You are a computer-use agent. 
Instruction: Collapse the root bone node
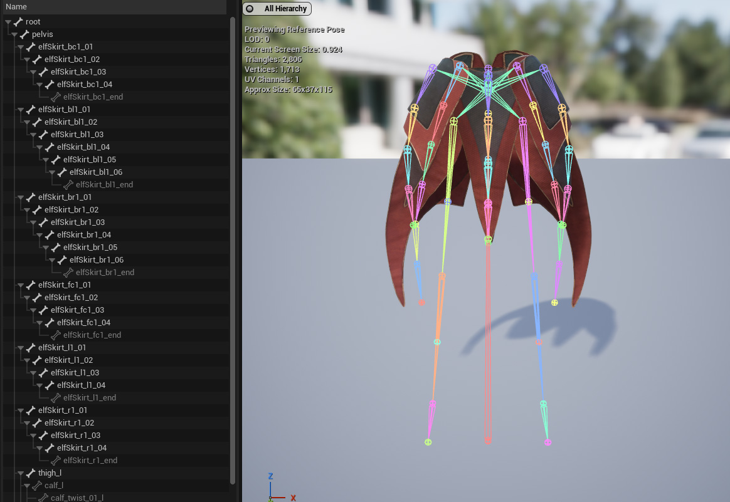8,22
